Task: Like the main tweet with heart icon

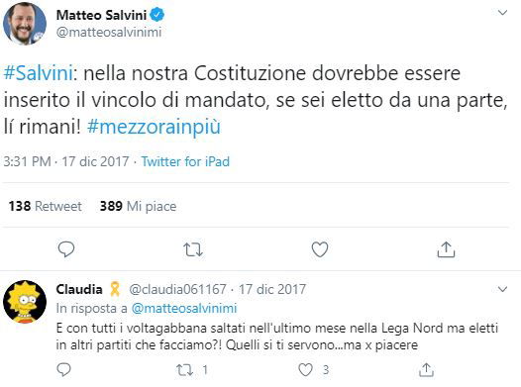Action: click(320, 249)
